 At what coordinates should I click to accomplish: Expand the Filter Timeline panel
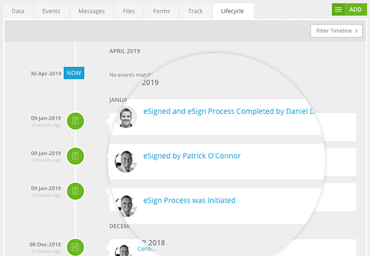click(336, 31)
